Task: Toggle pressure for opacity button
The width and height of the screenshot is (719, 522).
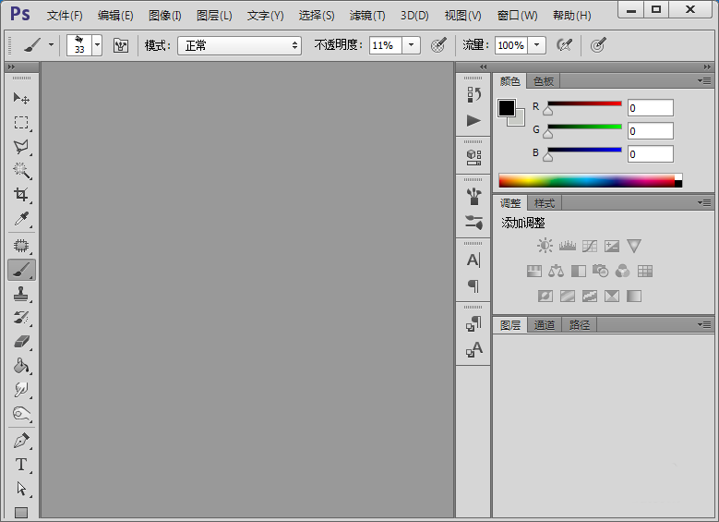Action: [x=438, y=45]
